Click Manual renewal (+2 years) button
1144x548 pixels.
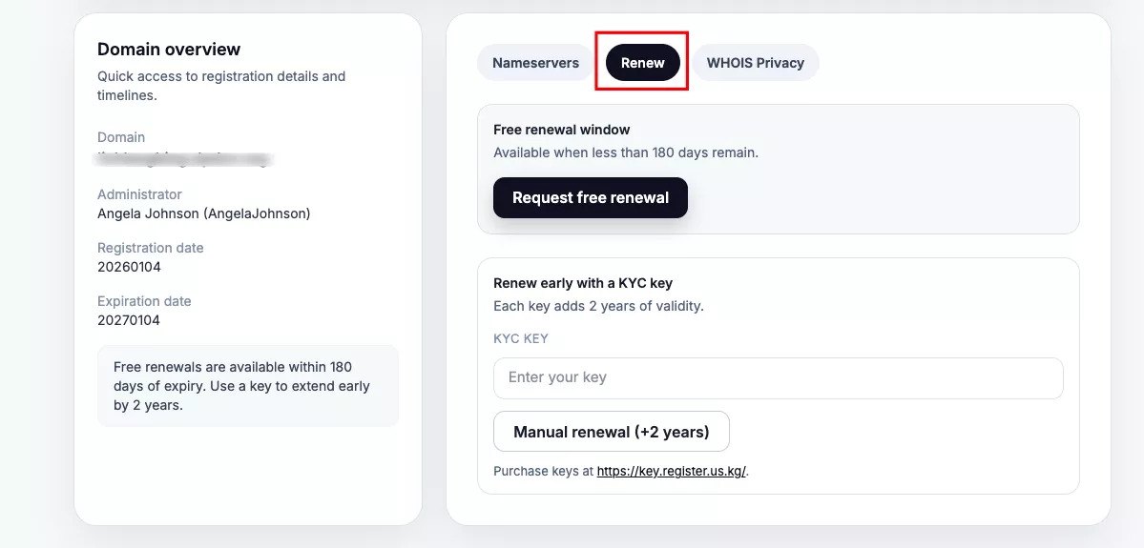pos(611,432)
